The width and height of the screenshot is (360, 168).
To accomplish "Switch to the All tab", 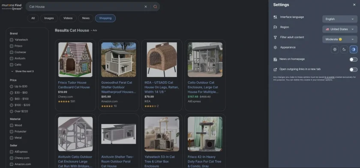I will [x=33, y=18].
